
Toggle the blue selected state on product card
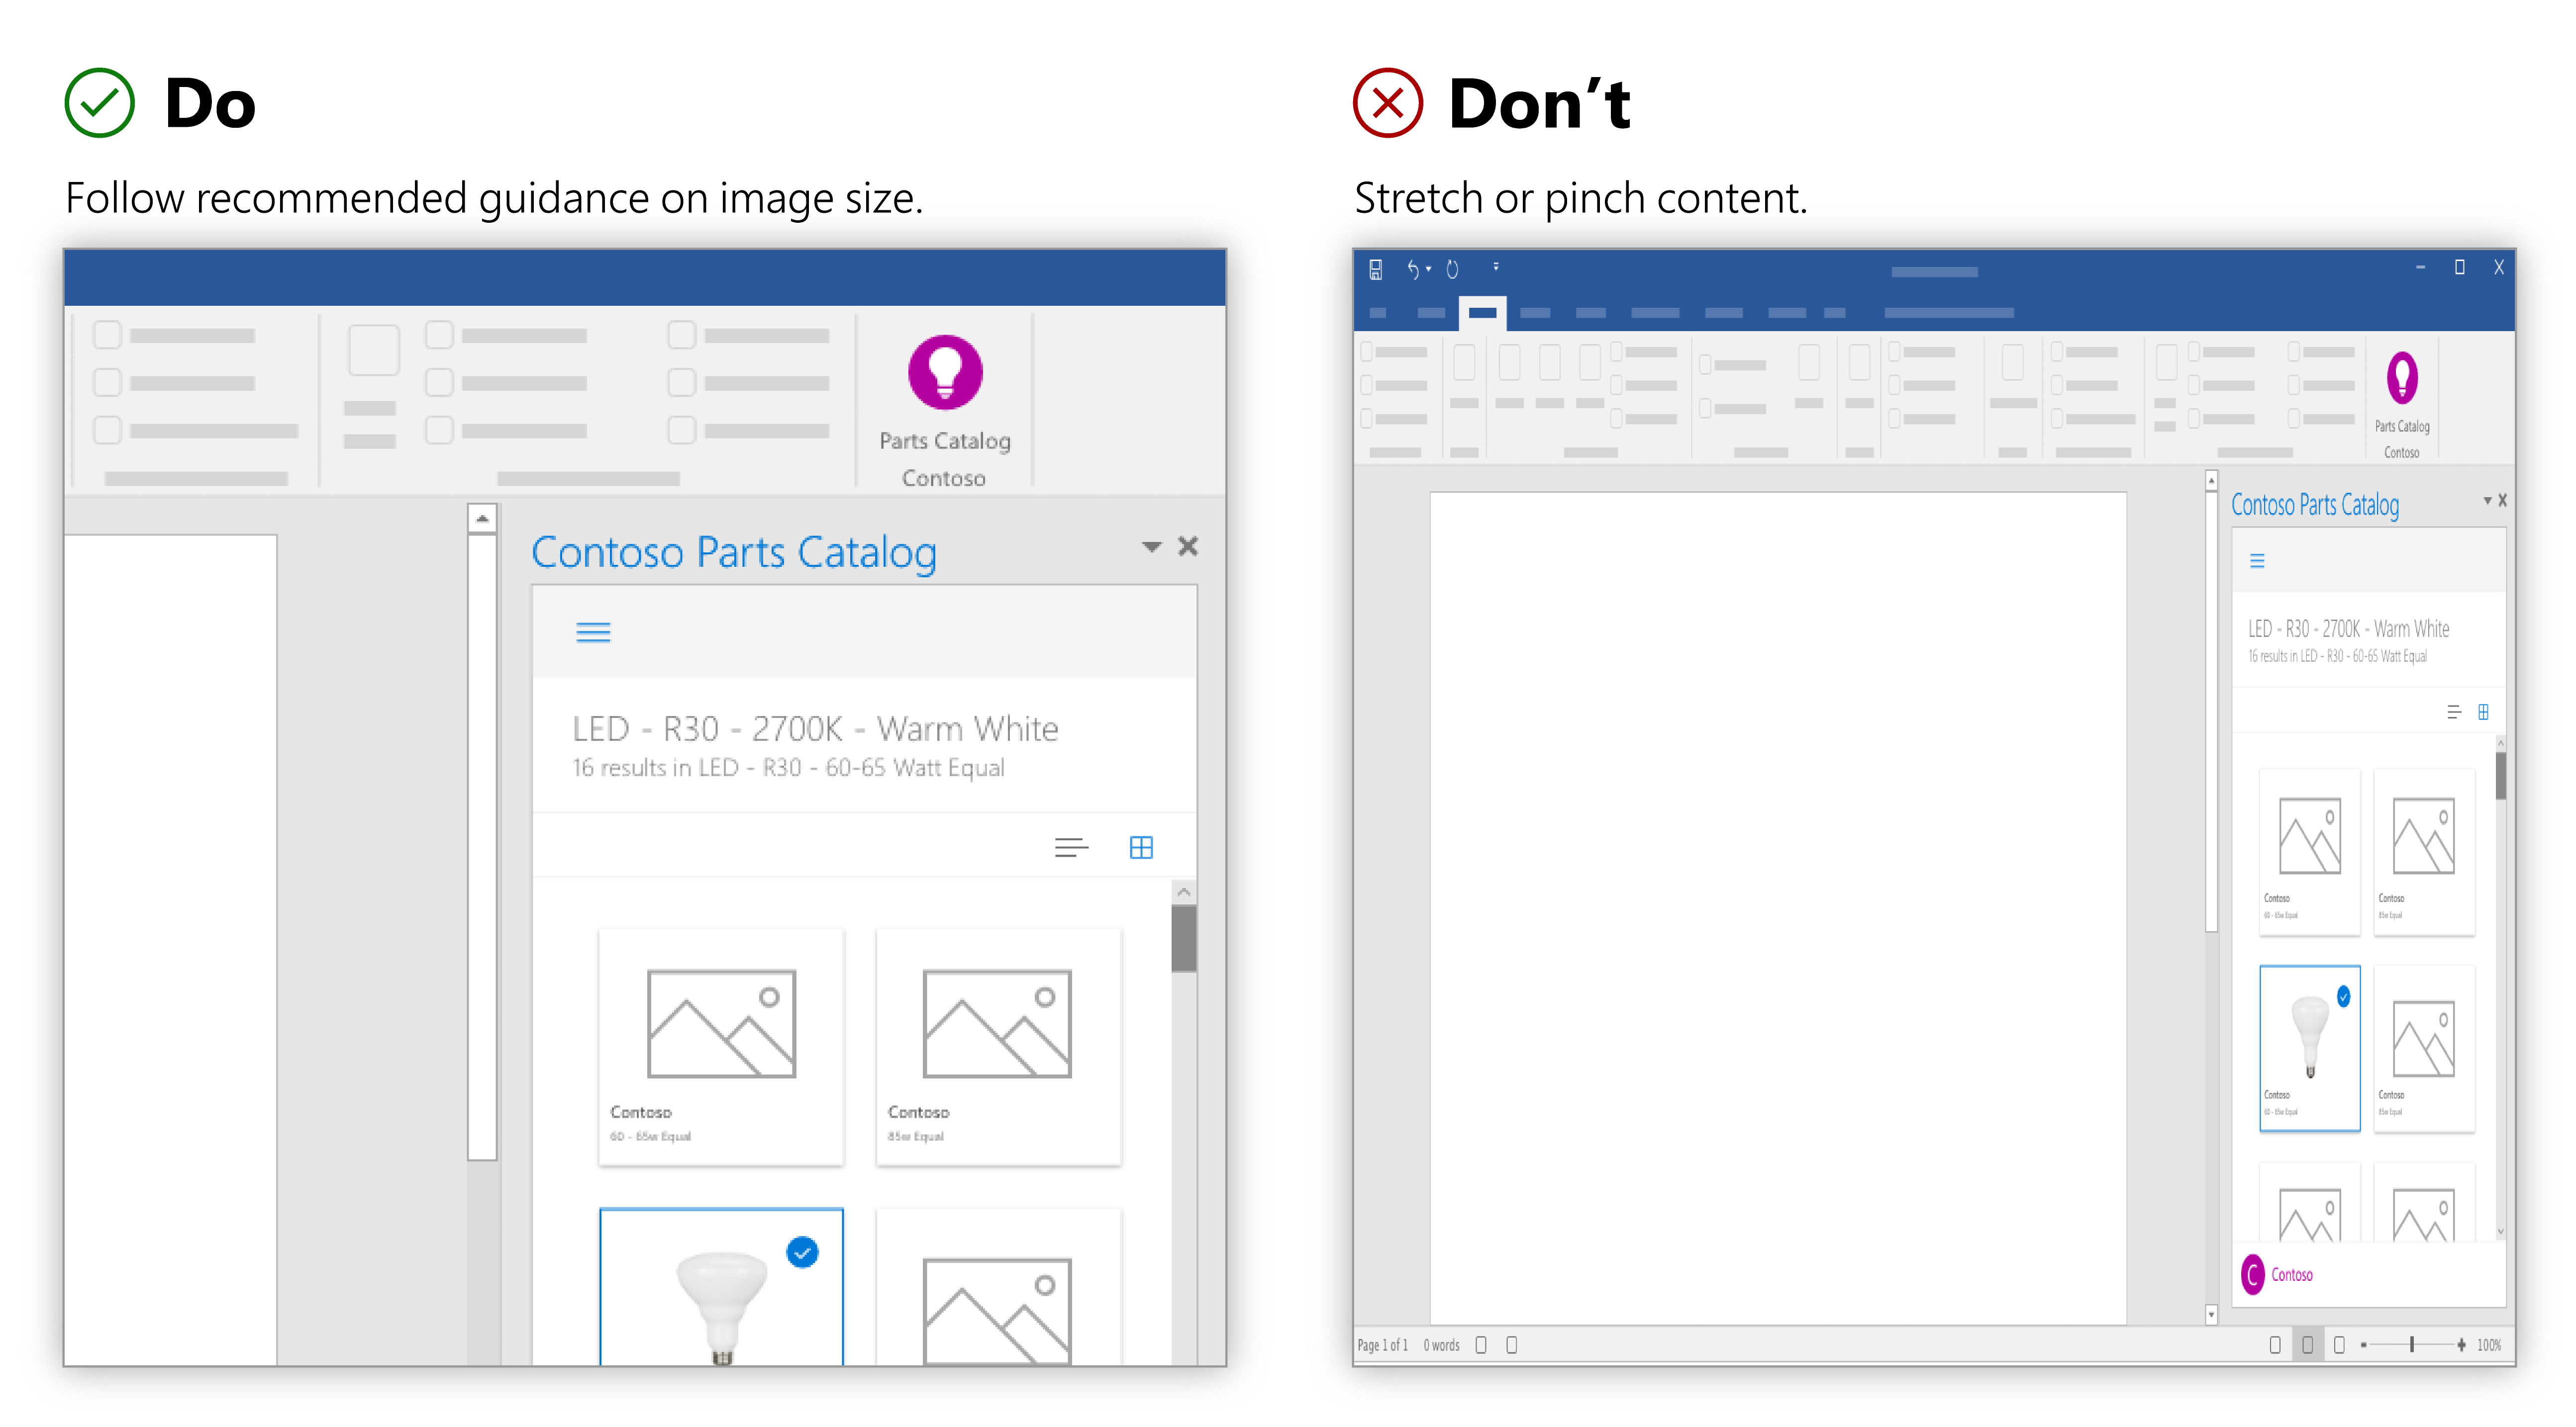click(802, 1251)
